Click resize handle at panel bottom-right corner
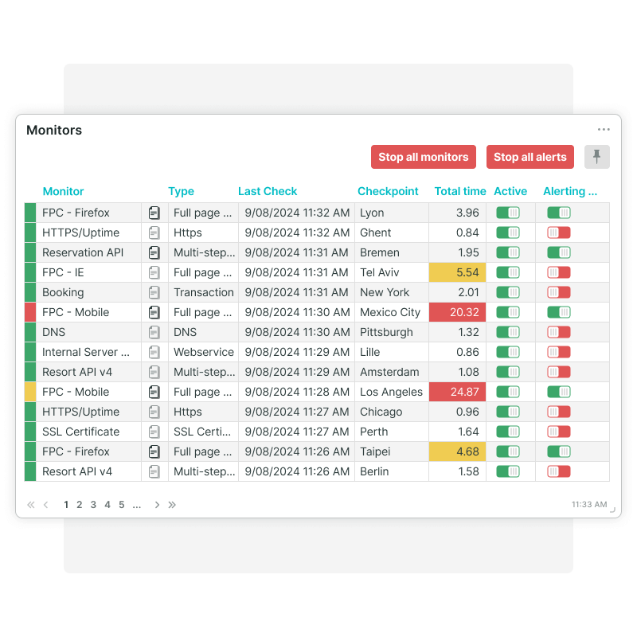This screenshot has width=637, height=637. 612,510
